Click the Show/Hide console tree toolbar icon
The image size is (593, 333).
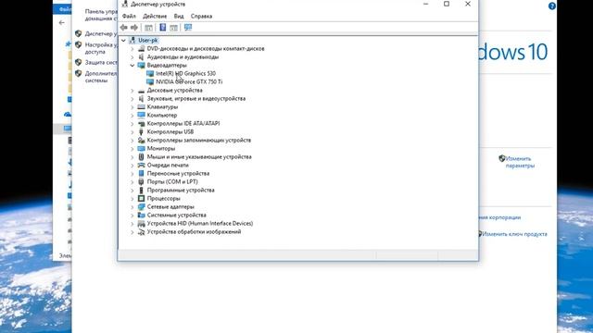click(x=148, y=28)
